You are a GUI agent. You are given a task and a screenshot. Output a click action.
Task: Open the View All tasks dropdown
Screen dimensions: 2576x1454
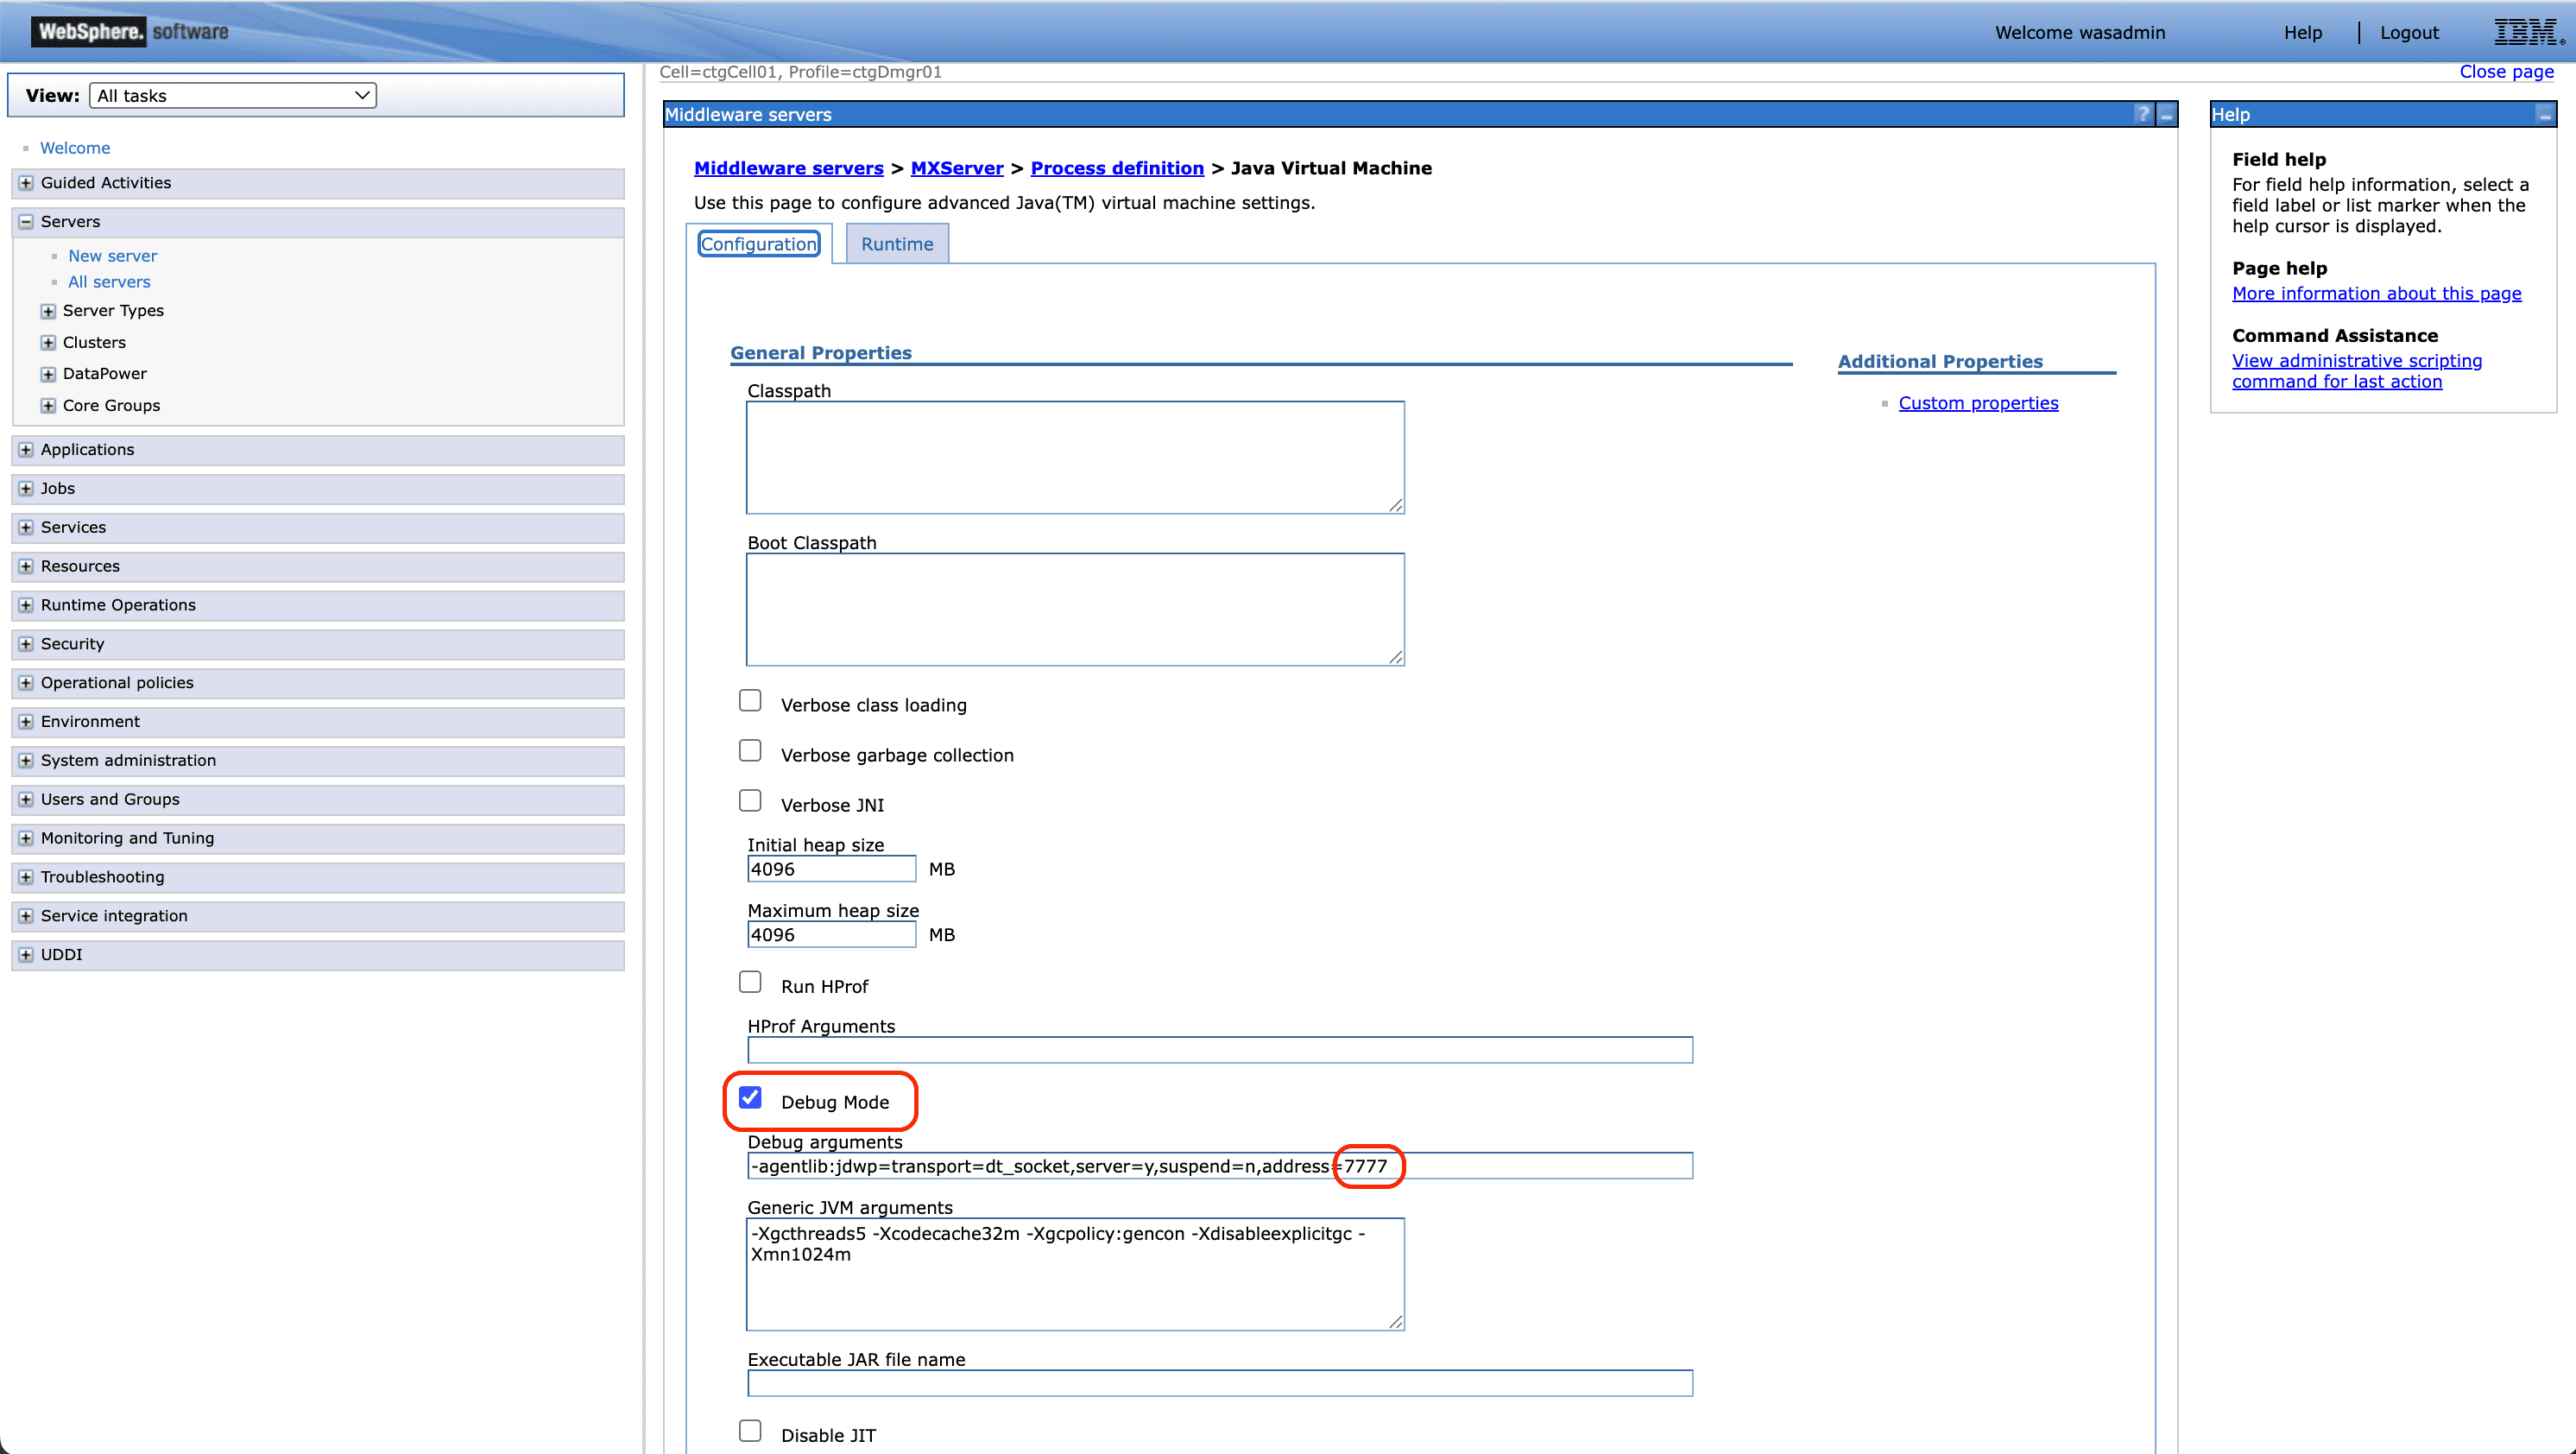233,96
